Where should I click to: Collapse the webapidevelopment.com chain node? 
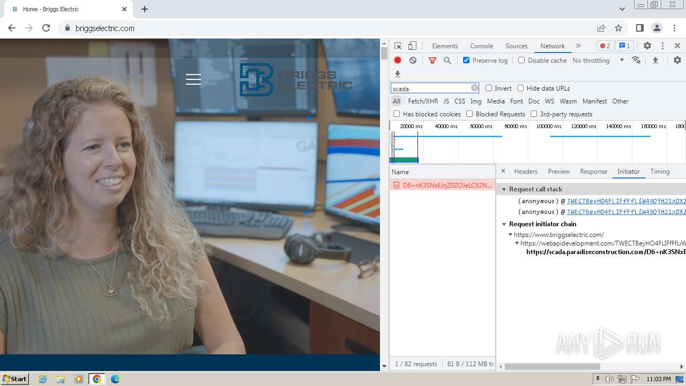(x=517, y=243)
